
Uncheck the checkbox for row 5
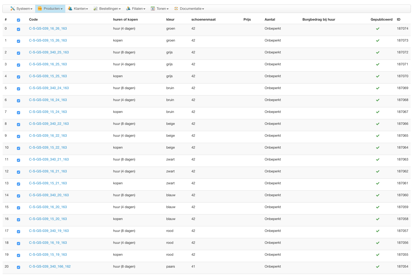point(19,89)
